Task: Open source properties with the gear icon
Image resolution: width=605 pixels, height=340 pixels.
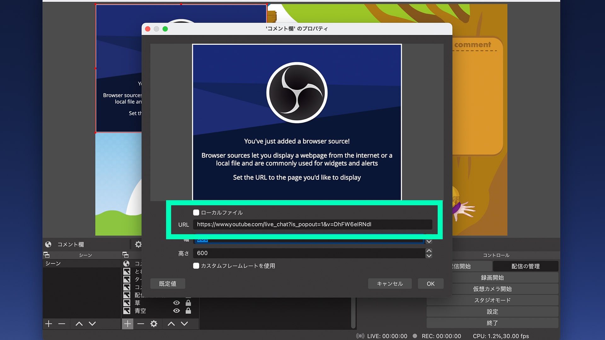Action: pyautogui.click(x=154, y=324)
